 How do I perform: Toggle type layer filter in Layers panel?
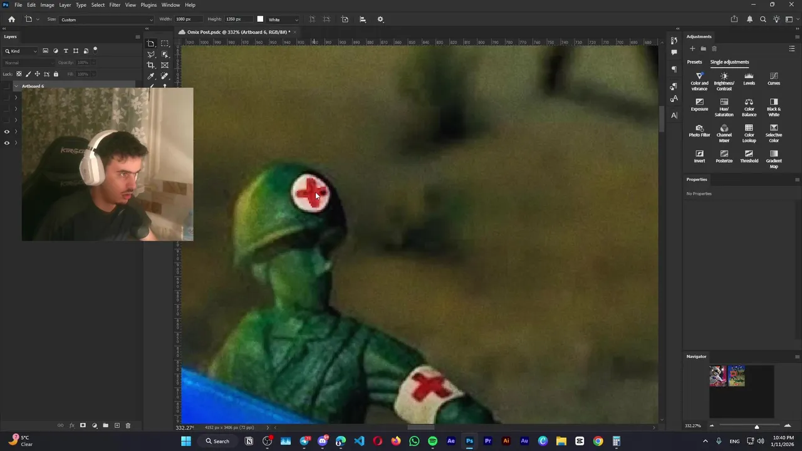pos(66,51)
